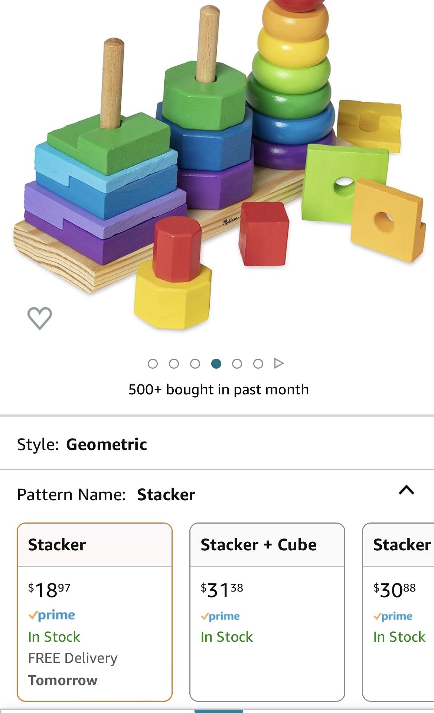Click In Stock under the $18.97 option

click(53, 637)
